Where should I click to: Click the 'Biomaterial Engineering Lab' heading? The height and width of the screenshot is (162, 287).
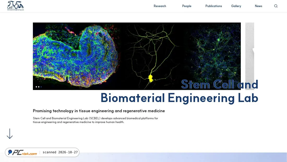coord(180,98)
